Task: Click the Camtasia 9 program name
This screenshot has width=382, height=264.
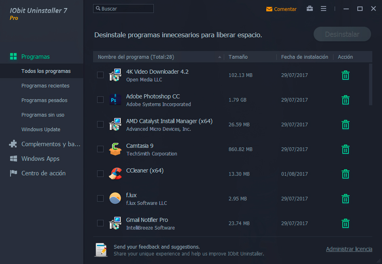Action: click(x=140, y=146)
